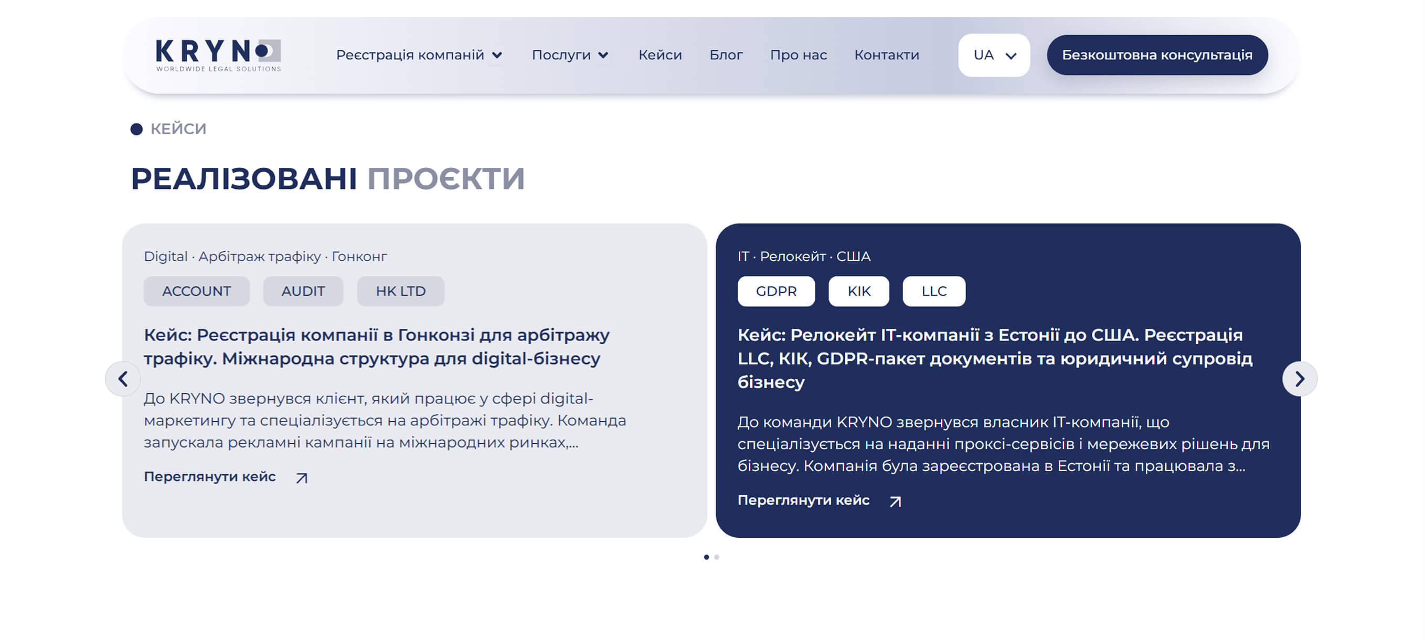
Task: Expand the Реєстрація компаній dropdown menu
Action: point(419,55)
